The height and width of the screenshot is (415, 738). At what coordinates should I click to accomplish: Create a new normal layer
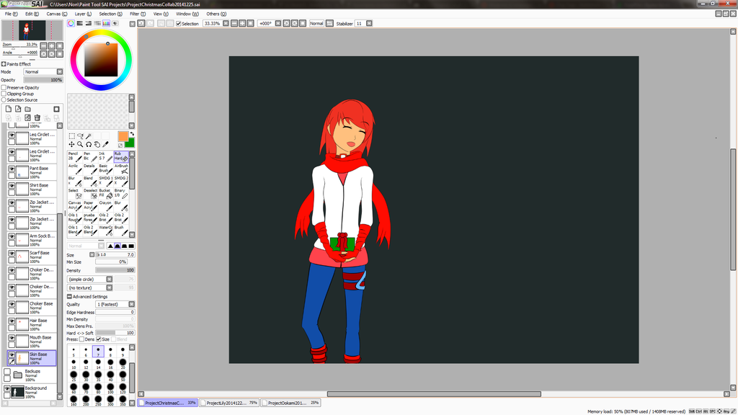tap(9, 109)
